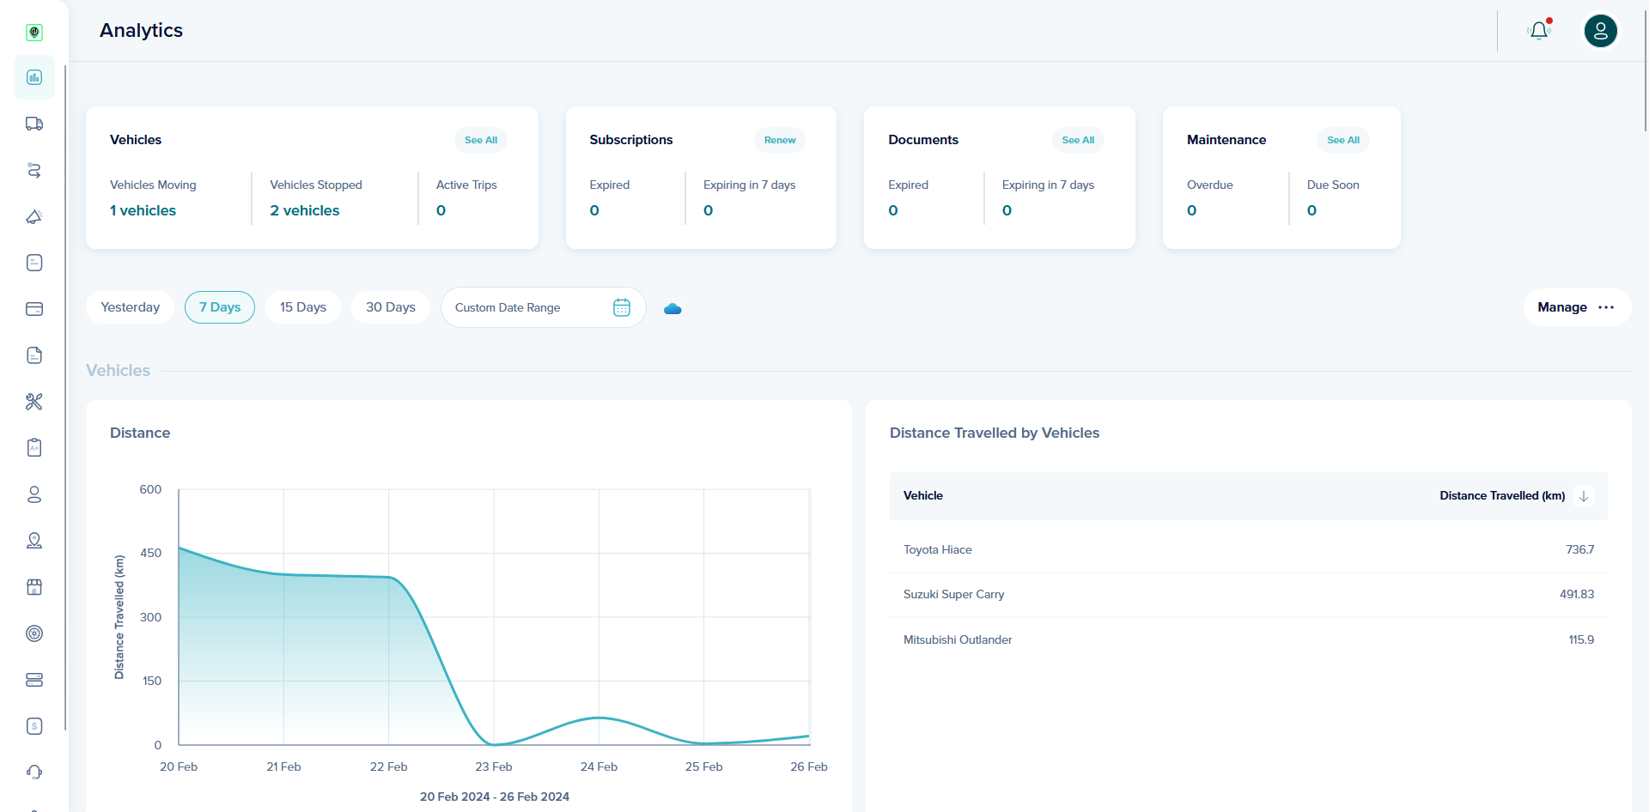Click the Subscriptions Expired count
Image resolution: width=1649 pixels, height=812 pixels.
point(594,210)
